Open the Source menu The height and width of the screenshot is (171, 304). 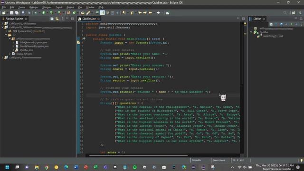(21, 8)
